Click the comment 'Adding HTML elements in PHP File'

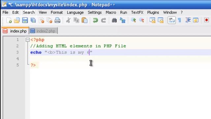(x=81, y=46)
